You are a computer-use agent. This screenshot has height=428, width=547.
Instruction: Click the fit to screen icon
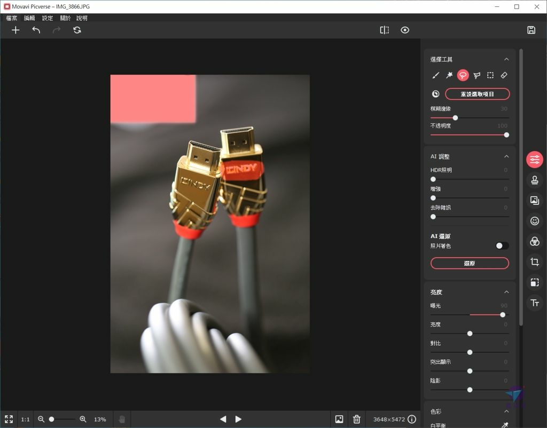click(x=9, y=419)
